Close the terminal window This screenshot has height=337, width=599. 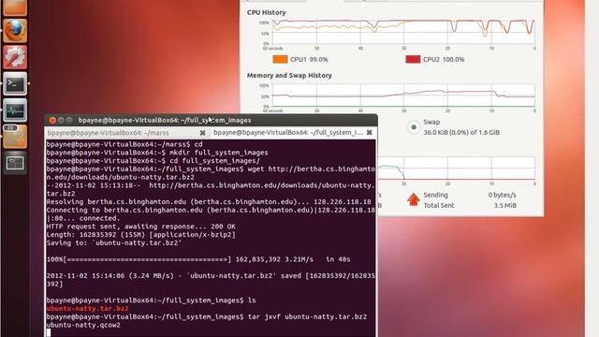(52, 121)
